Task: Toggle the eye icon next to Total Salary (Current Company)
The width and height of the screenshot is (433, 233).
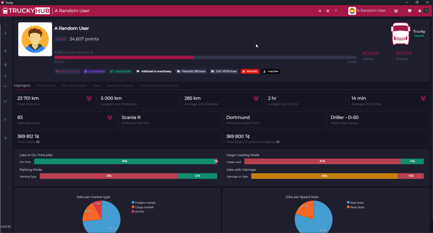Action: [278, 142]
